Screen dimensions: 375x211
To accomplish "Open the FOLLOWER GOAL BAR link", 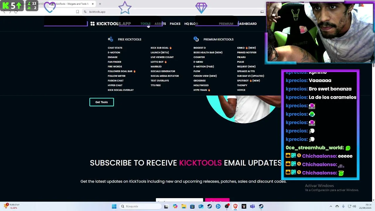I will (x=122, y=71).
